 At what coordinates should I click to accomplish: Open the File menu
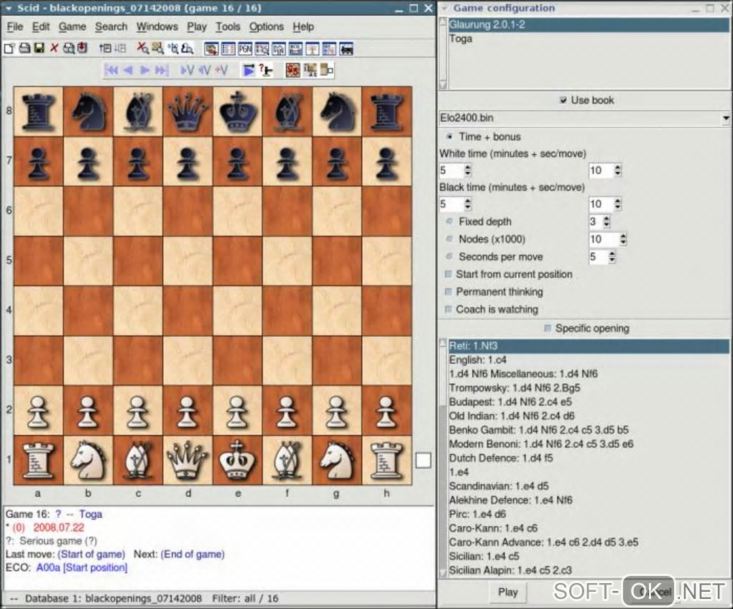click(x=15, y=27)
